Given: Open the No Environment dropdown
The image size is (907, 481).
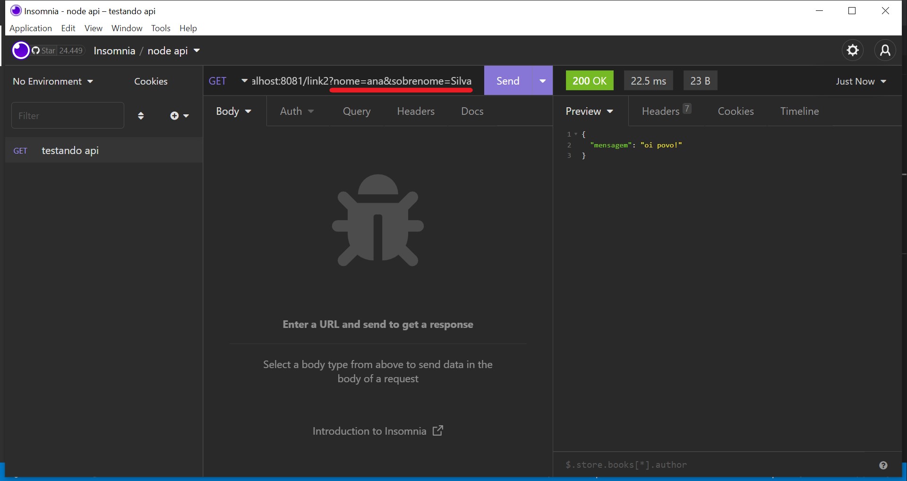Looking at the screenshot, I should coord(53,81).
